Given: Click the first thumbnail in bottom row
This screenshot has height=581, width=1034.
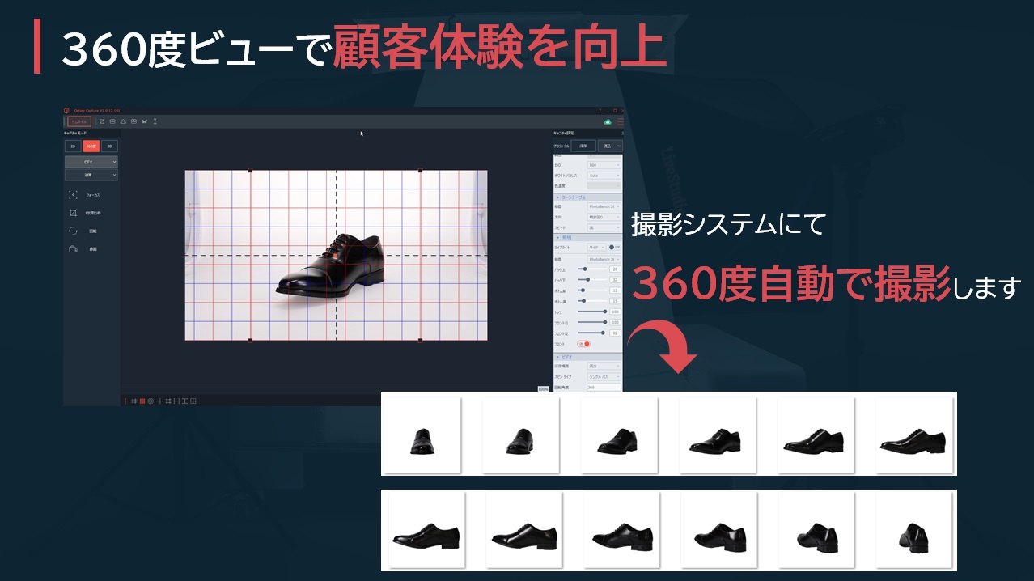Looking at the screenshot, I should tap(426, 529).
